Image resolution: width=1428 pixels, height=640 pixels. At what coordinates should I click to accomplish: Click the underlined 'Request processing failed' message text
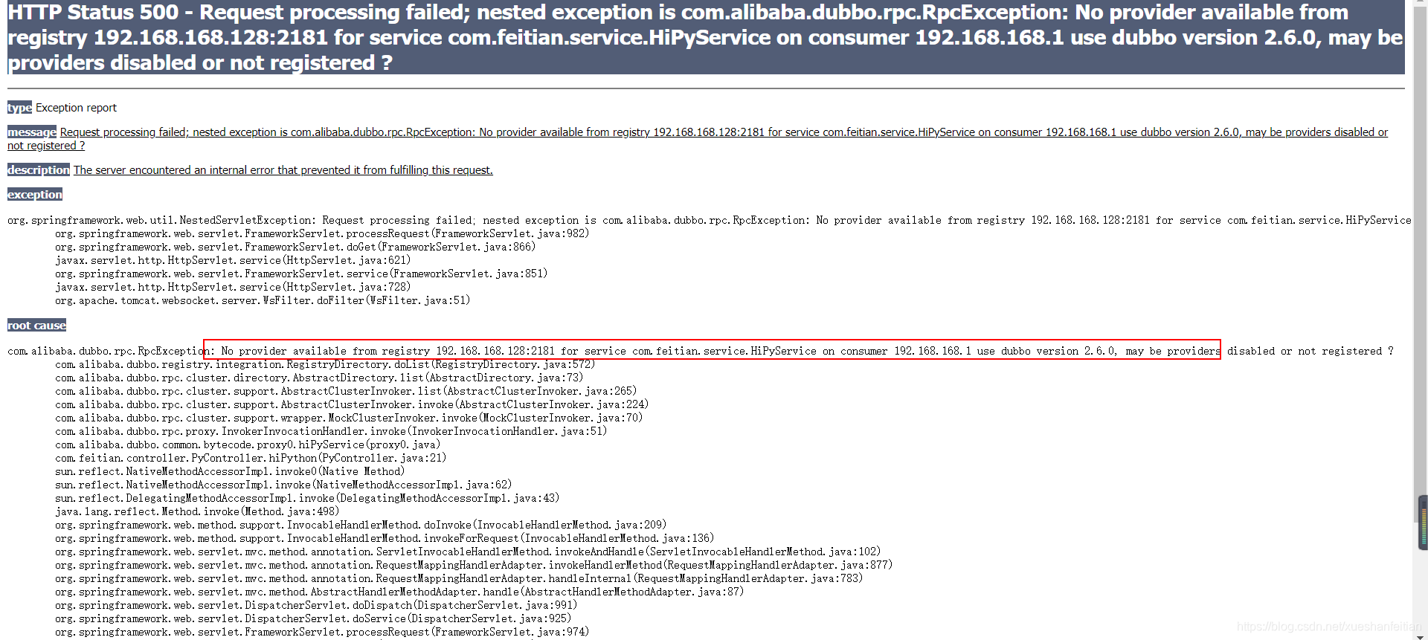(698, 139)
